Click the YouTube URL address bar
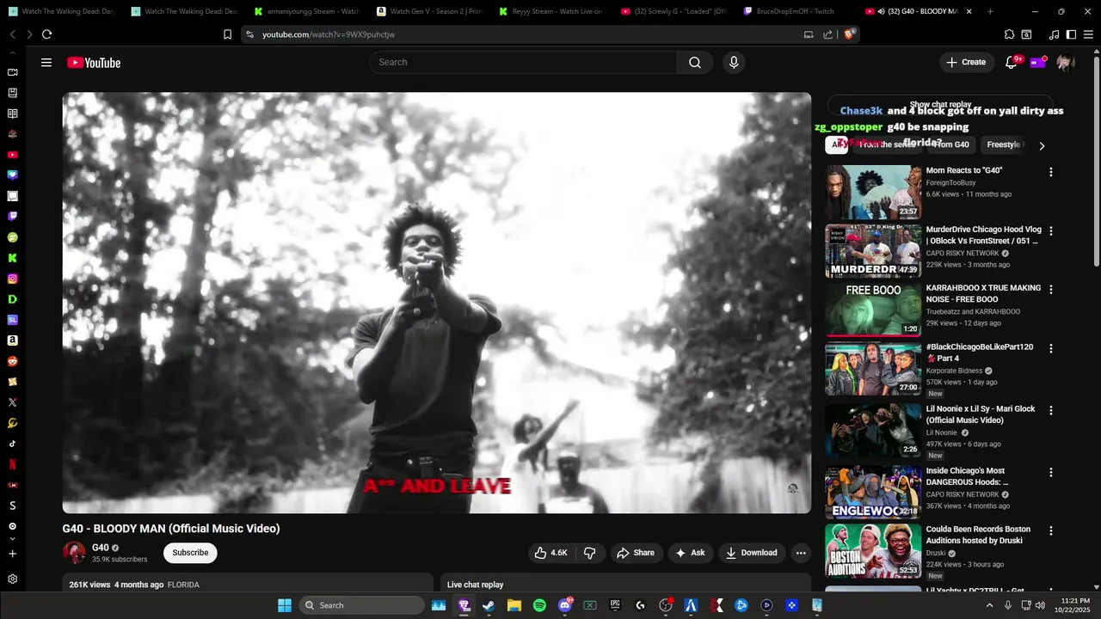1101x619 pixels. pos(525,34)
